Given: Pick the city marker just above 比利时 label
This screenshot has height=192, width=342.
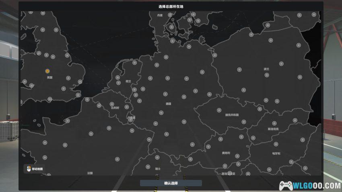Looking at the screenshot, I should click(112, 104).
